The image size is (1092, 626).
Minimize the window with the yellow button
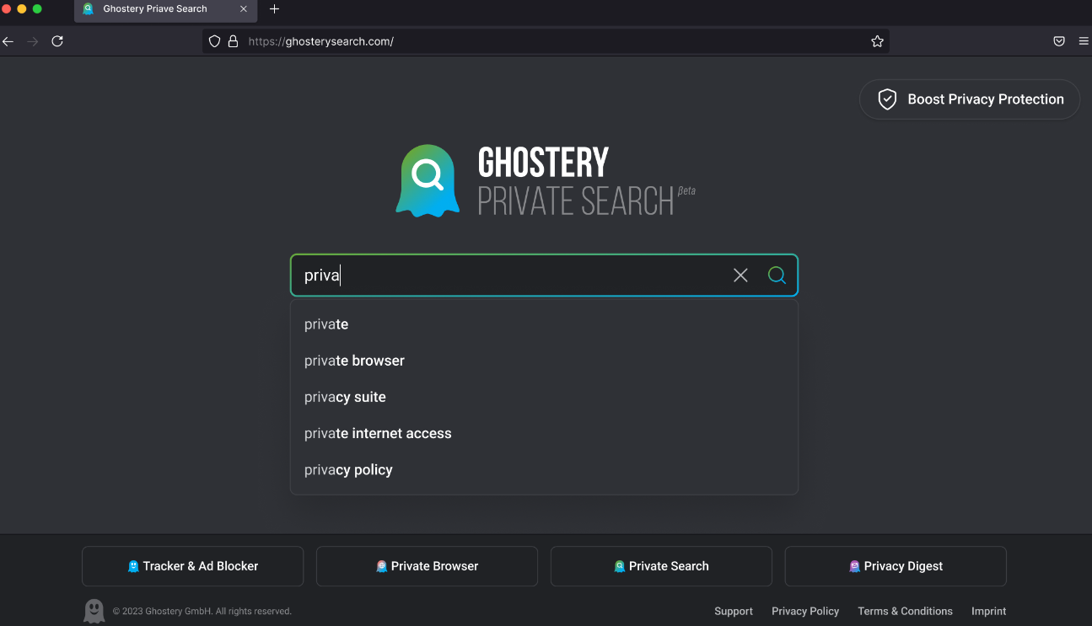click(x=22, y=9)
